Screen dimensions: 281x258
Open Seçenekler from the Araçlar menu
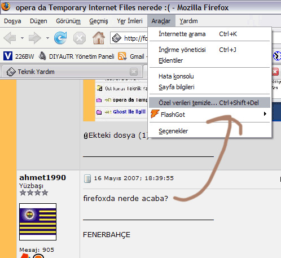[209, 131]
